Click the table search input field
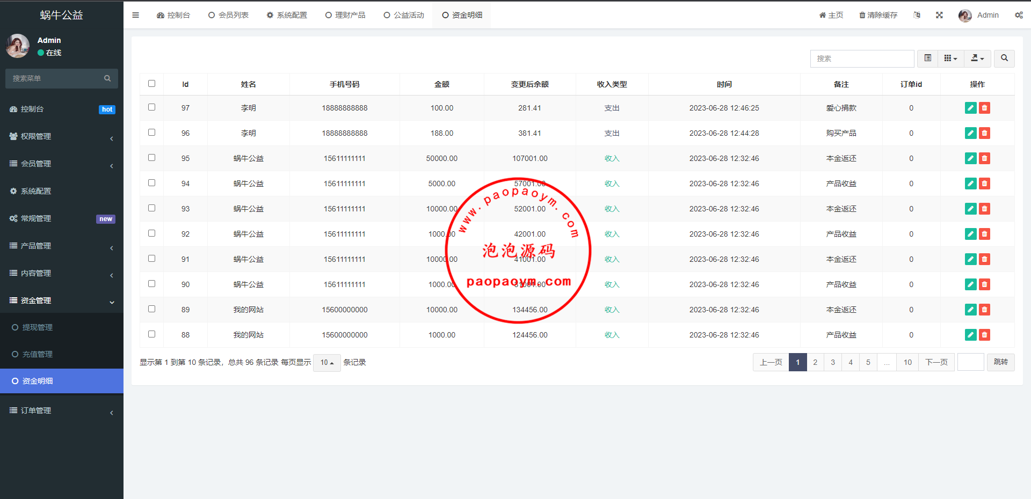The width and height of the screenshot is (1031, 499). coord(862,58)
